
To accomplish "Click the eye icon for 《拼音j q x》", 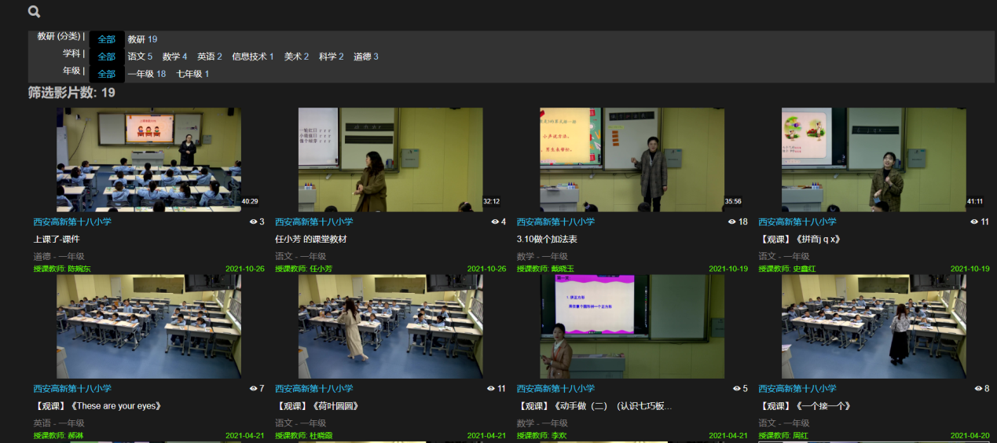I will pos(973,222).
